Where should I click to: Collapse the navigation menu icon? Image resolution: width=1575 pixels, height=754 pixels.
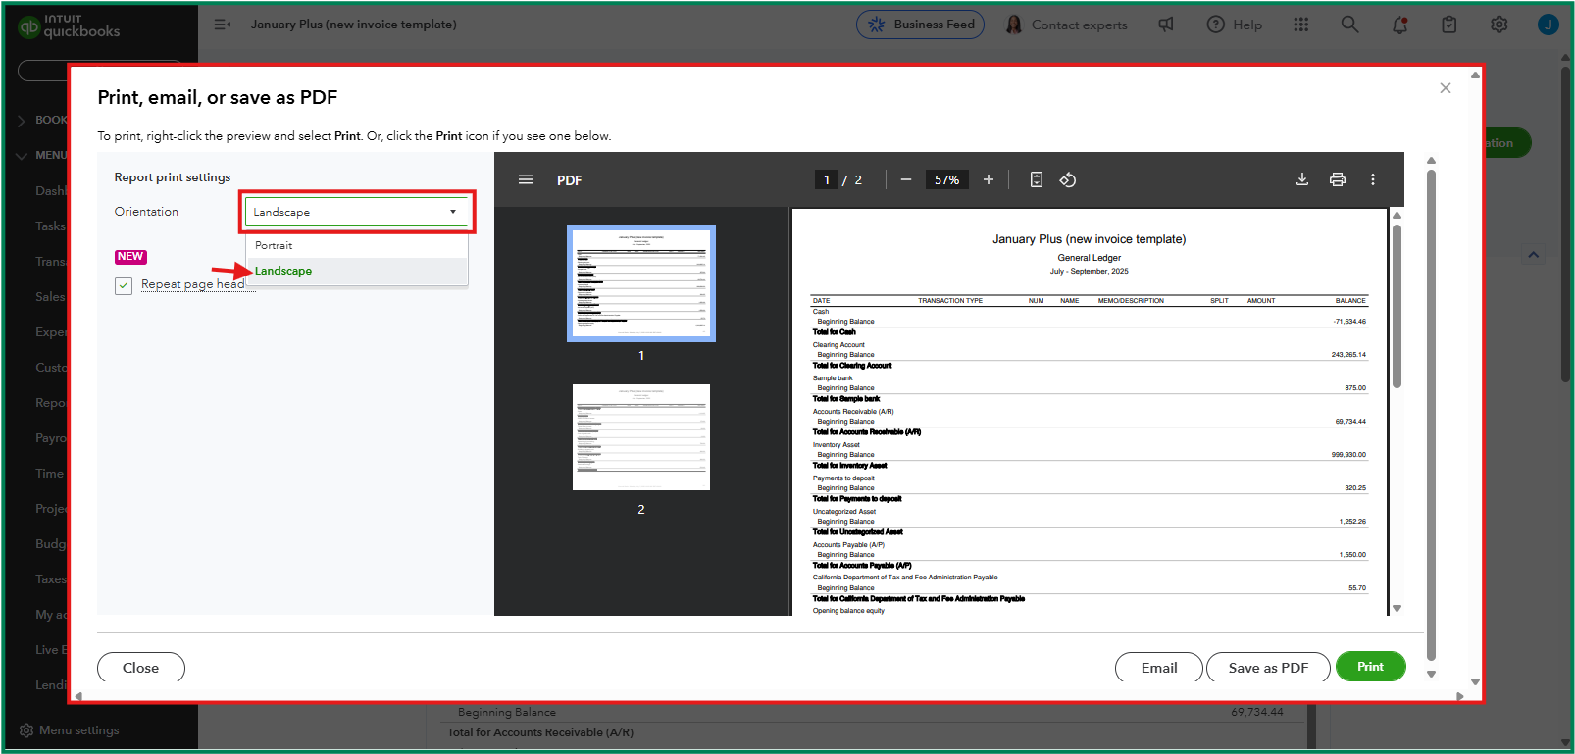coord(223,25)
